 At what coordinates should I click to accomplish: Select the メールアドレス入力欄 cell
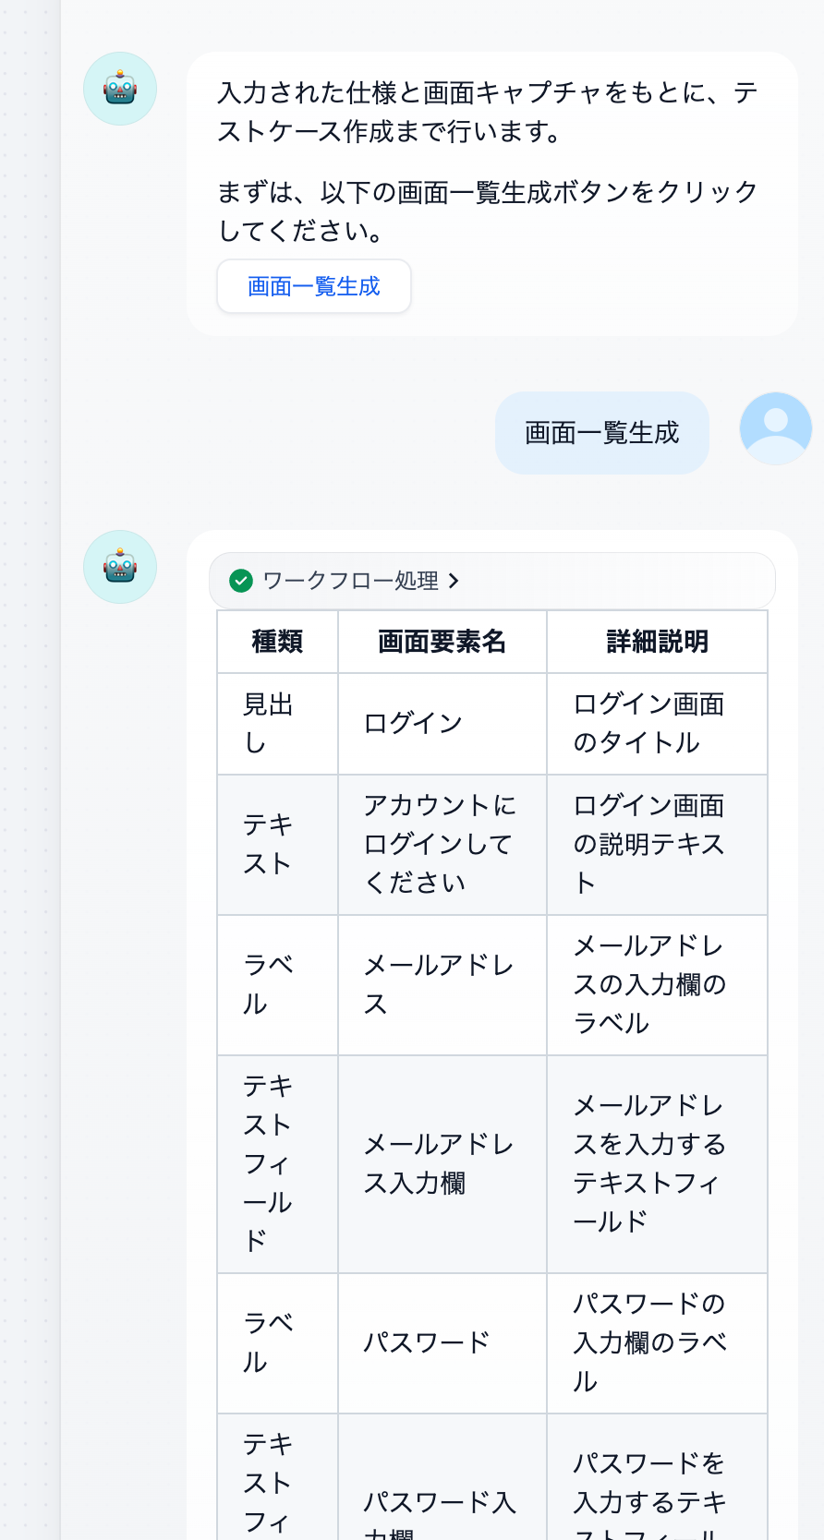click(439, 1163)
